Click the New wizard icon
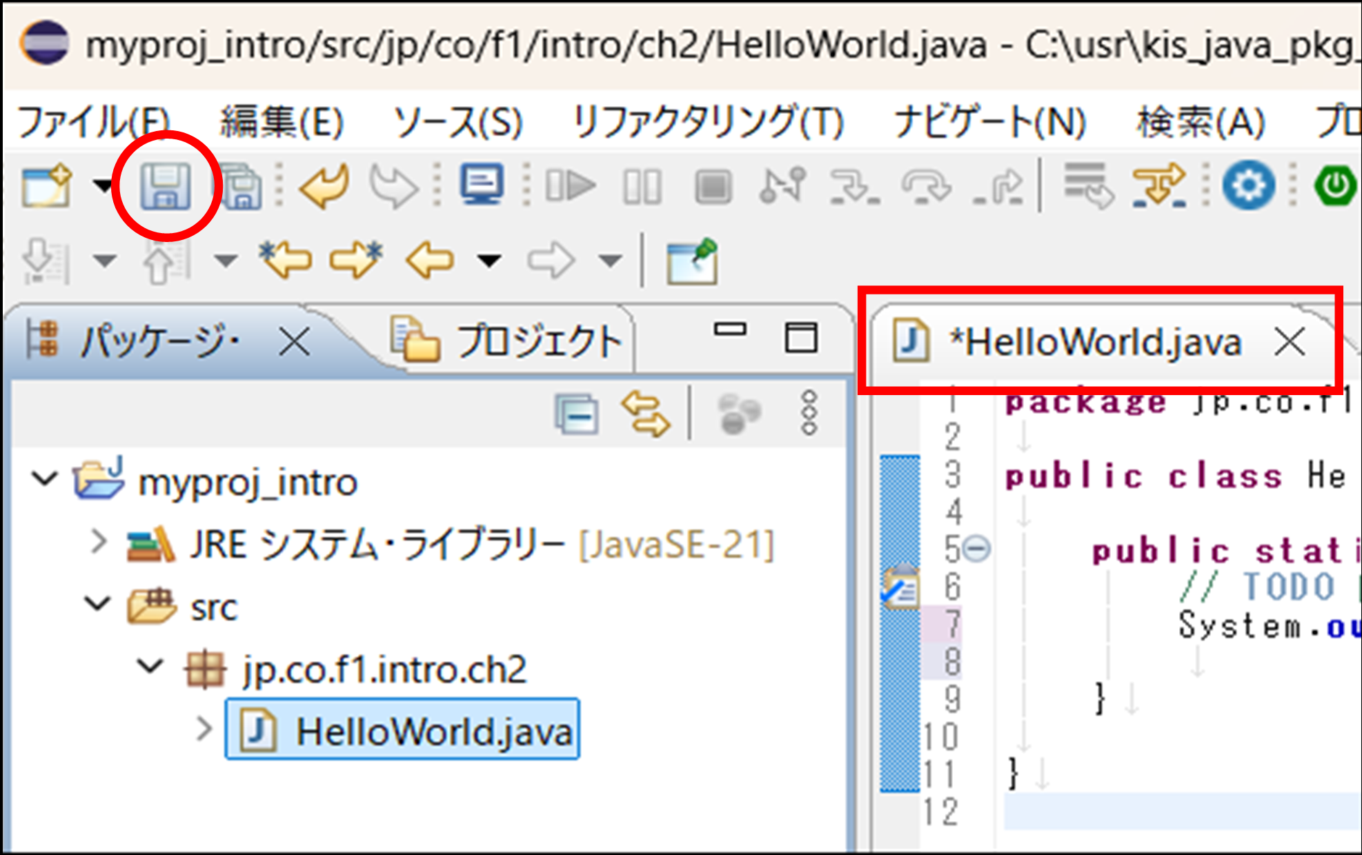1362x855 pixels. [x=47, y=186]
